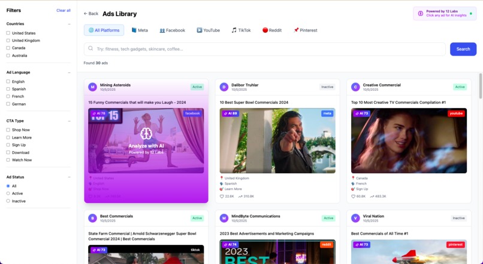483x264 pixels.
Task: Switch to the Meta platform tab
Action: [140, 30]
